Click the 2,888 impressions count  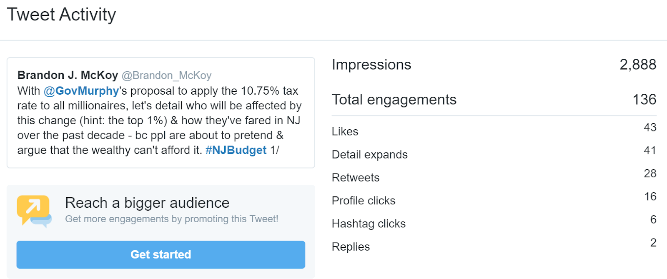(x=638, y=65)
